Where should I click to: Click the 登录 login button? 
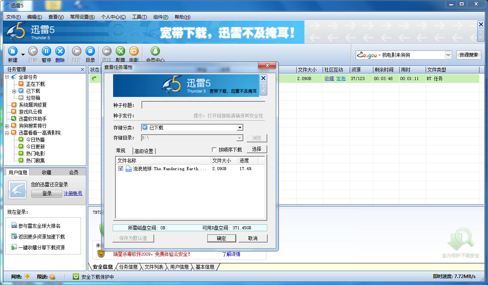(x=47, y=193)
